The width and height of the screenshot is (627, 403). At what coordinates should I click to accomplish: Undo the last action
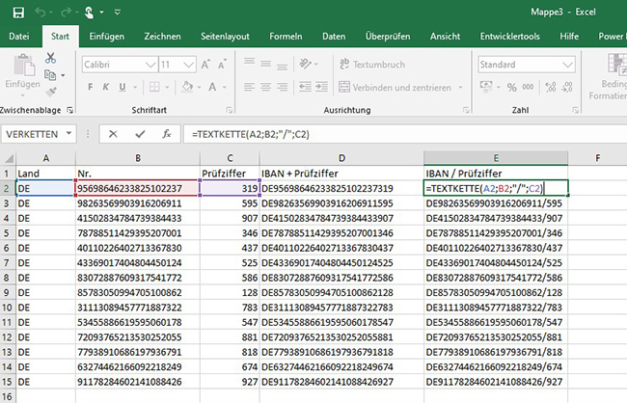pyautogui.click(x=40, y=13)
